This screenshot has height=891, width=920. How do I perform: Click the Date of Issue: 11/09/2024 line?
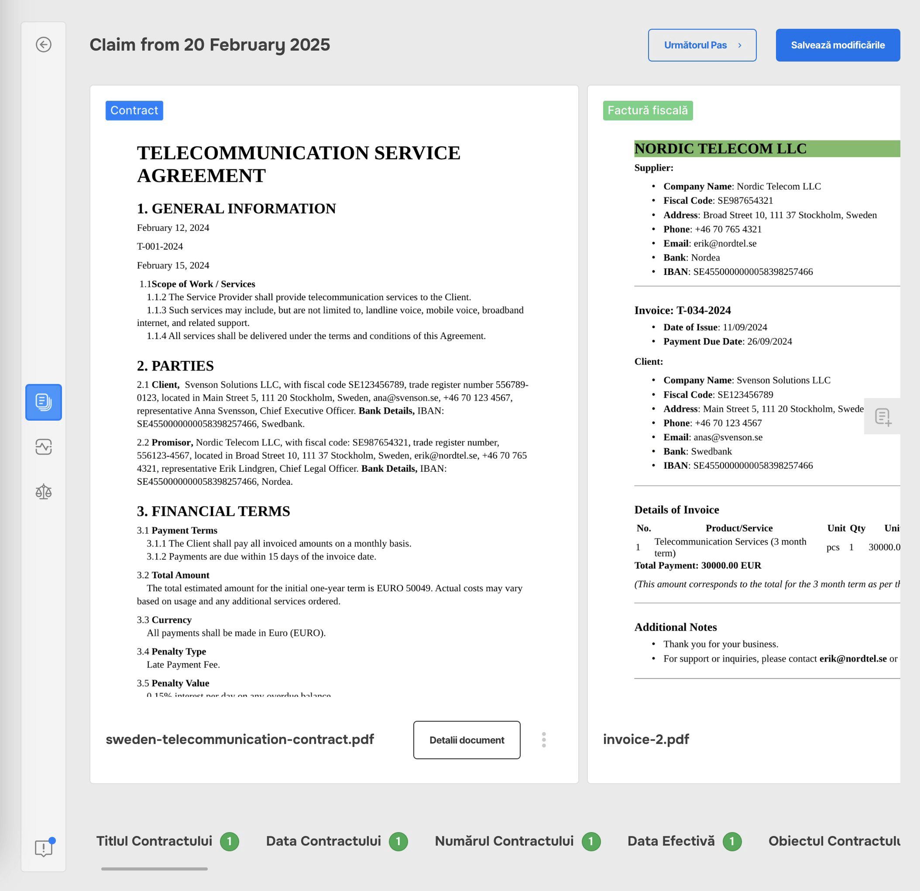coord(715,328)
